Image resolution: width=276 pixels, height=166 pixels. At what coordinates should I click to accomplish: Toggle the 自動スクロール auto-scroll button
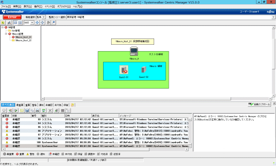[x=259, y=104]
